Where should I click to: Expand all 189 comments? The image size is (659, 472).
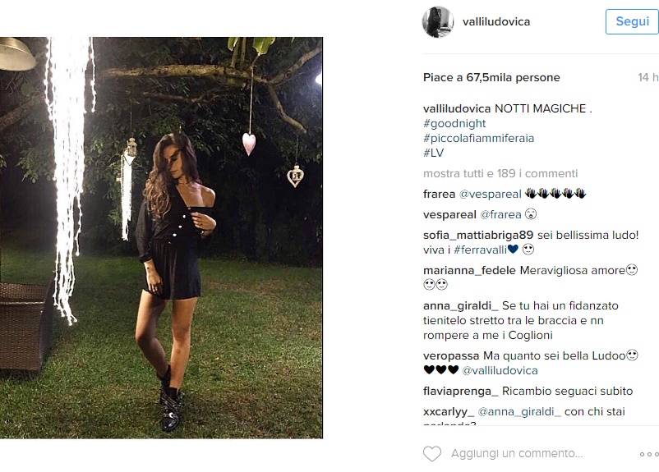point(500,173)
